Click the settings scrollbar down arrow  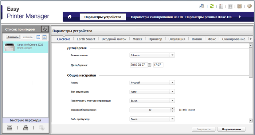pos(251,120)
